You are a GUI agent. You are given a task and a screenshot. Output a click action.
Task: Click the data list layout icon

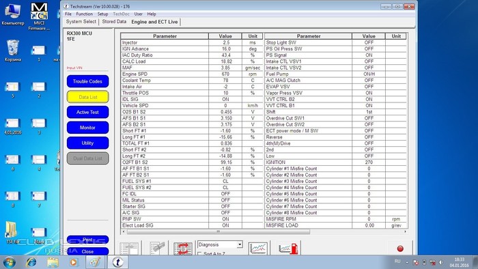click(x=129, y=249)
